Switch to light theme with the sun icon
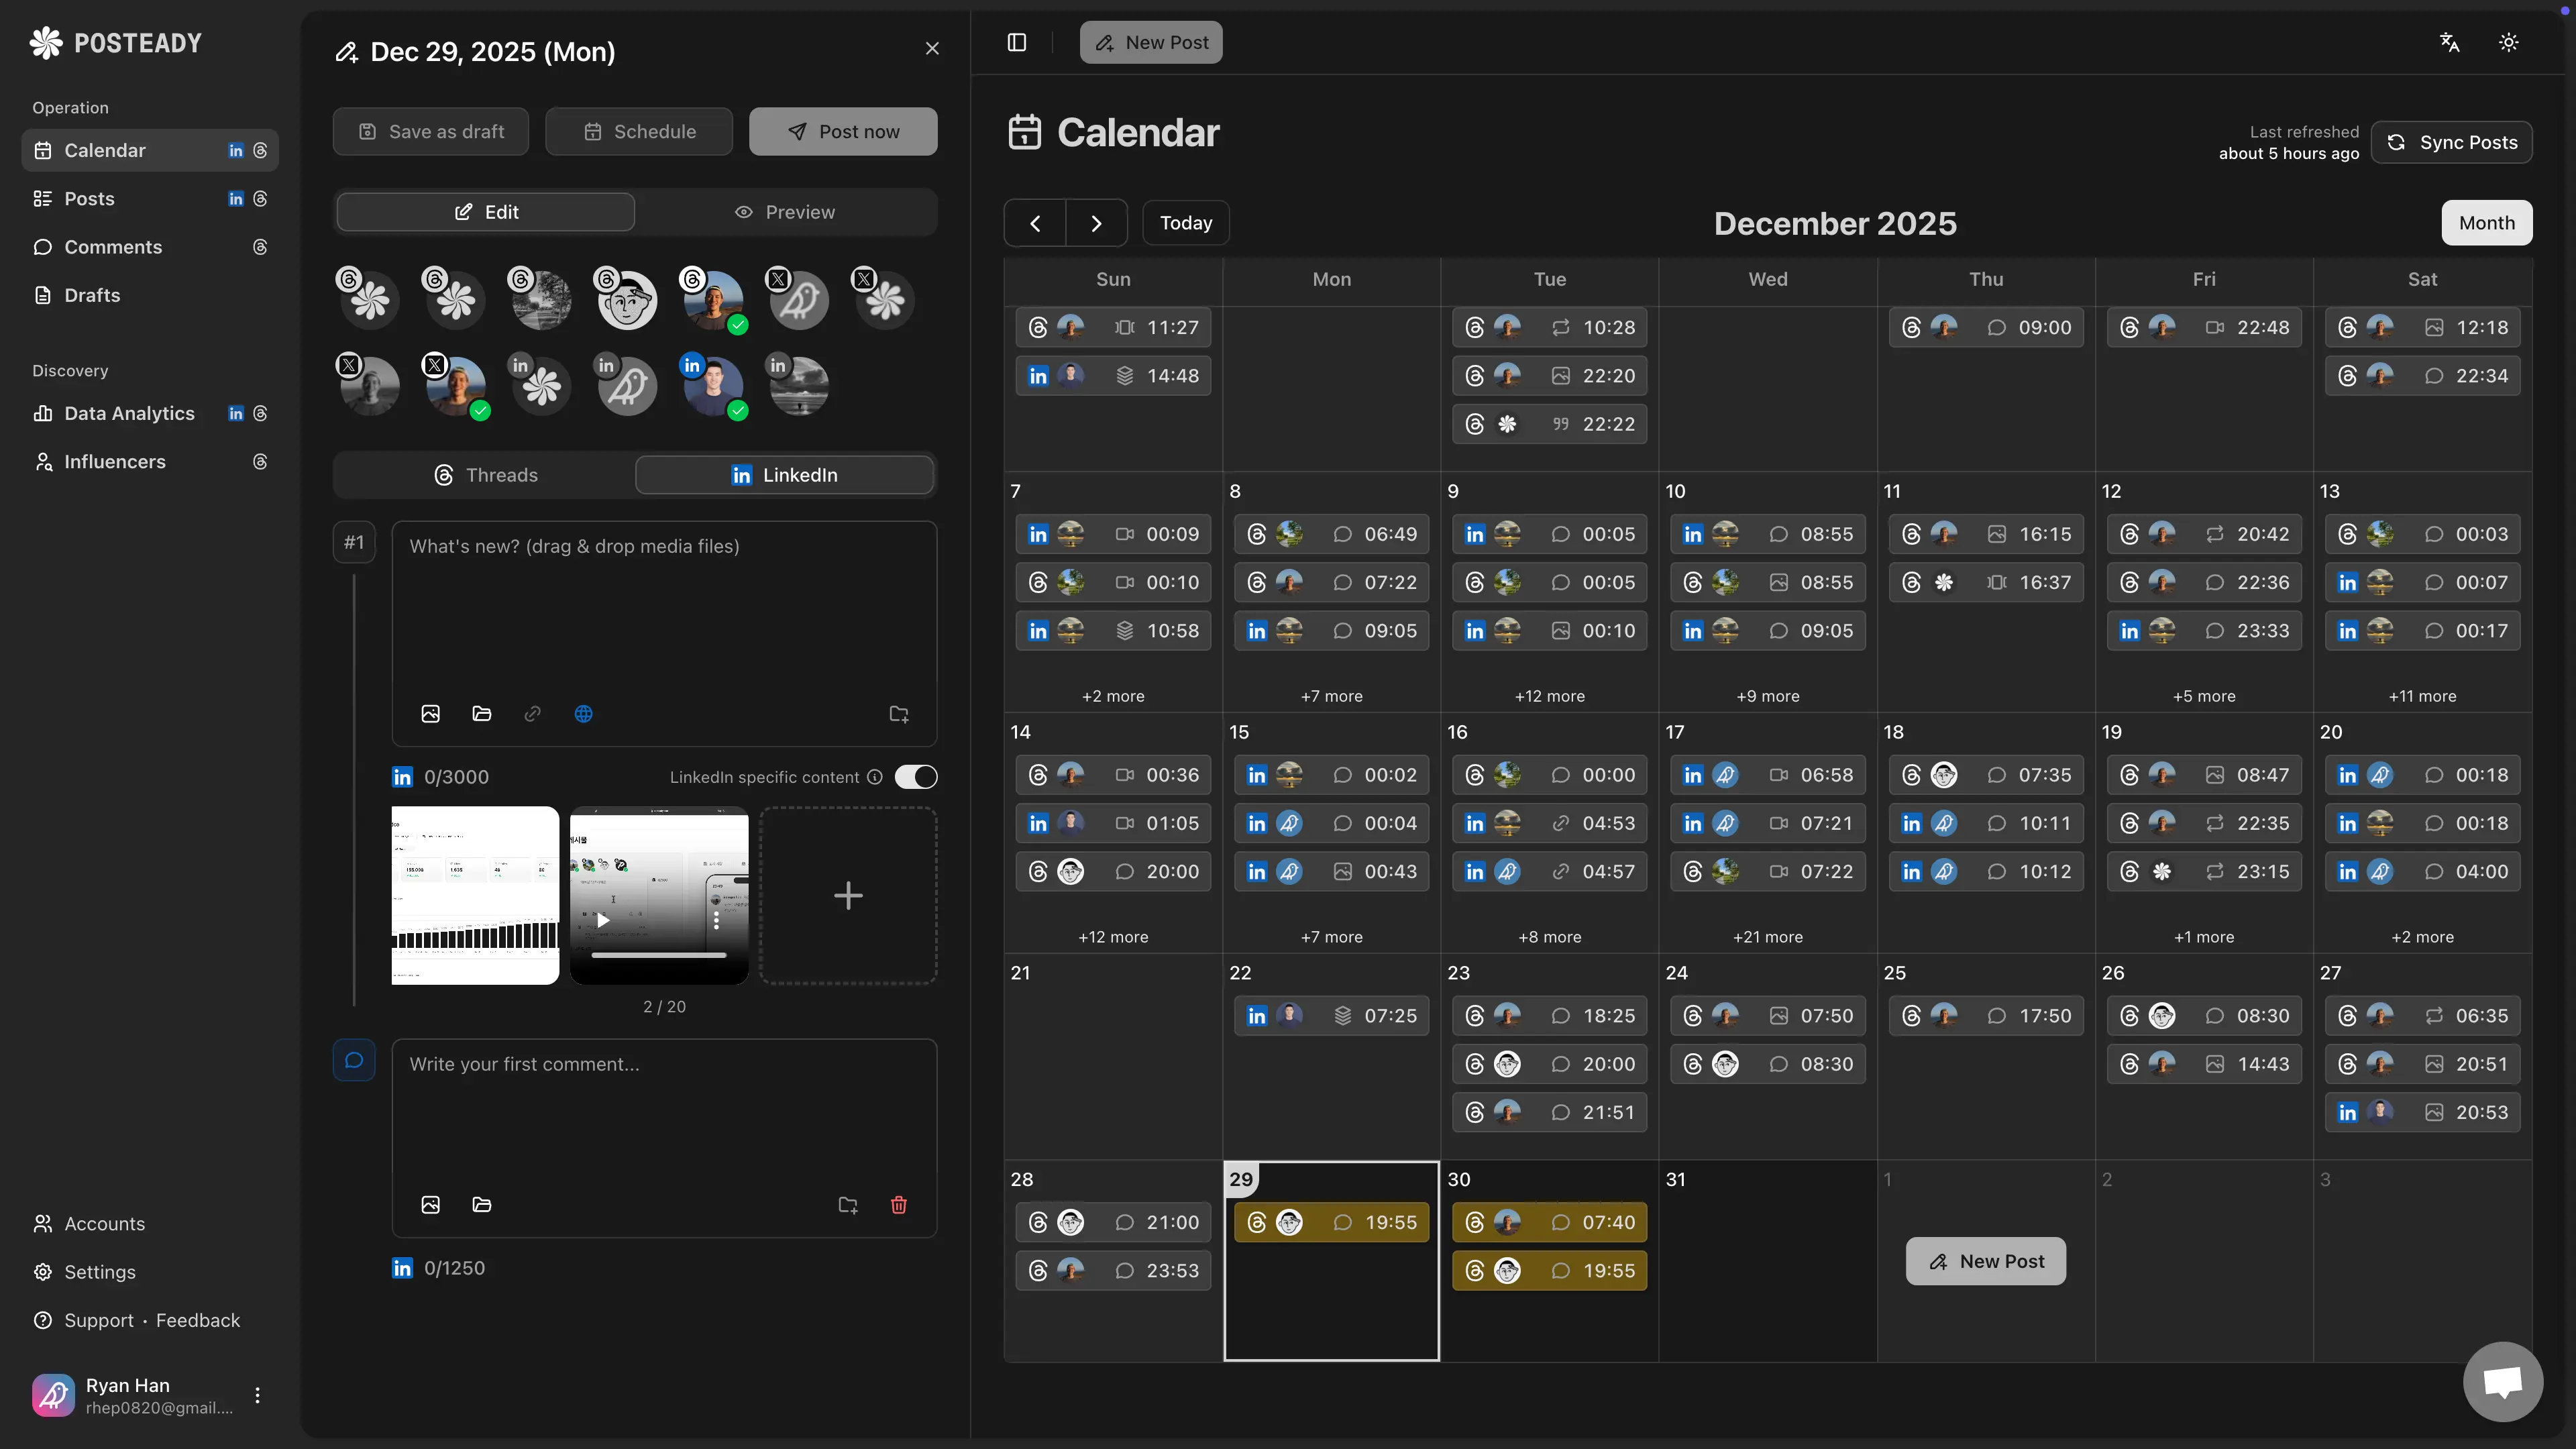 (x=2508, y=42)
